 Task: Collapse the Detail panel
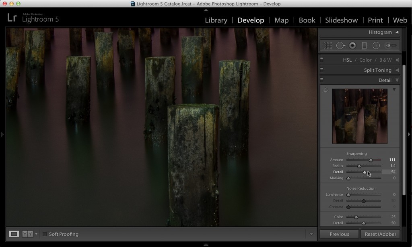click(x=397, y=80)
